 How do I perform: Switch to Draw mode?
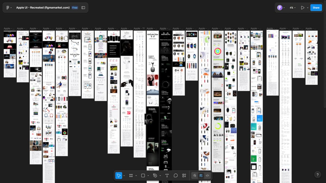click(195, 176)
